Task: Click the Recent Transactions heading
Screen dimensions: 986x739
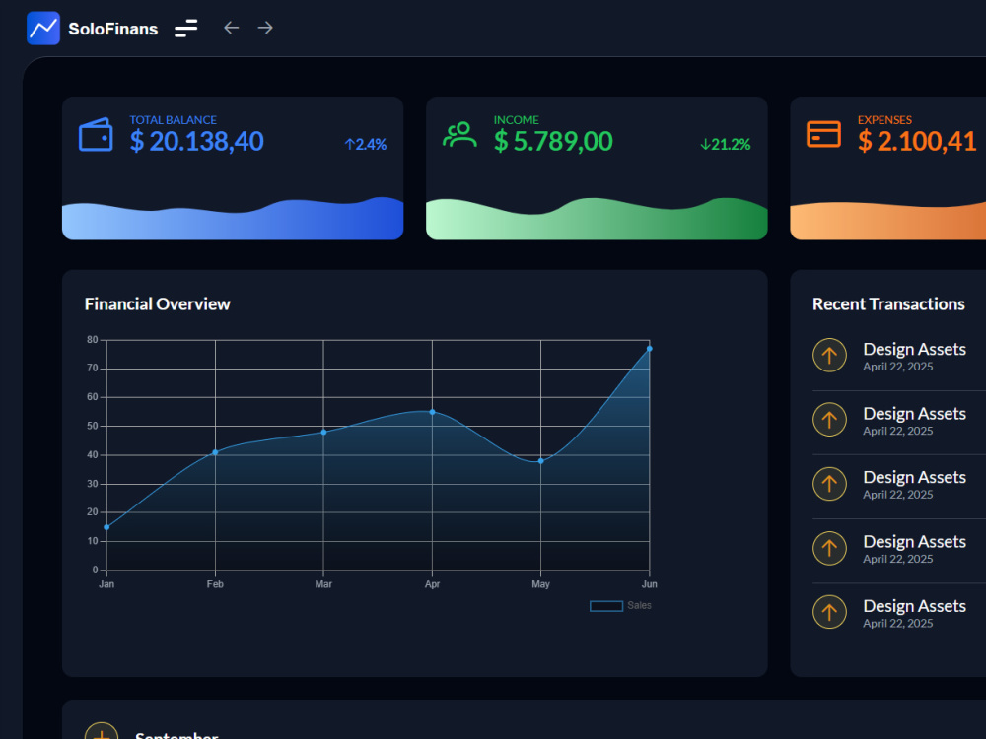Action: point(888,304)
